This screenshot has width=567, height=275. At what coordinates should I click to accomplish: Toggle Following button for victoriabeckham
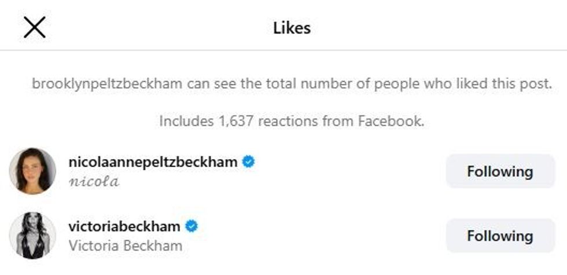500,236
